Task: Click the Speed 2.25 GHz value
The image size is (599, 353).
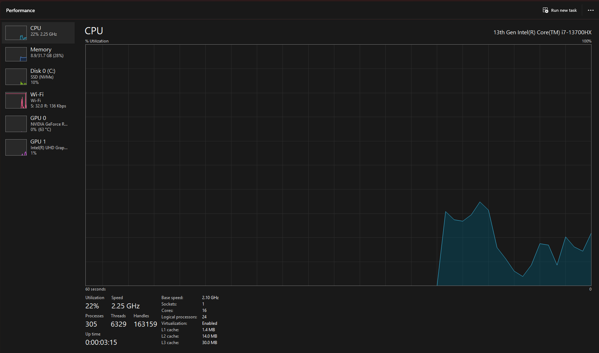Action: (x=125, y=306)
